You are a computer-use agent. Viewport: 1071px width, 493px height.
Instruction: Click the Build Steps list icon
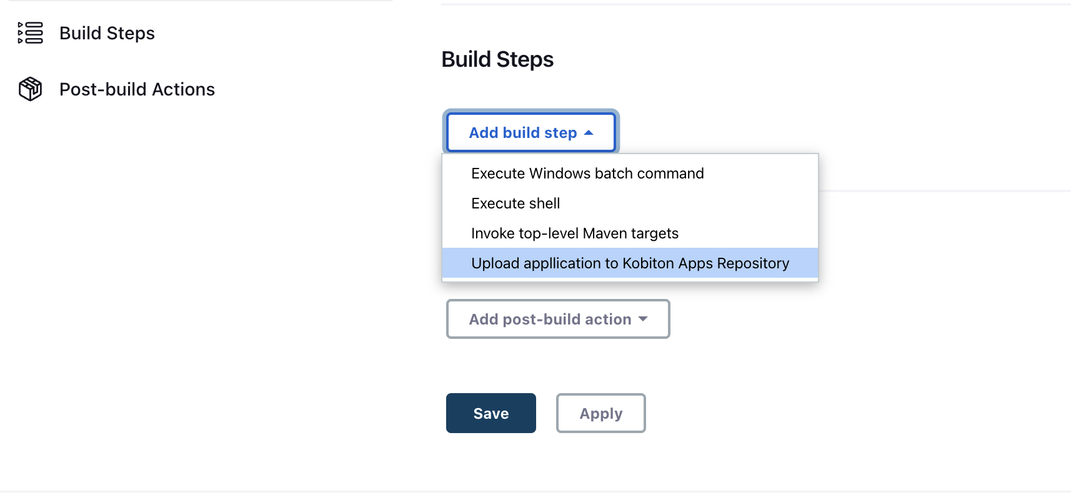tap(30, 33)
